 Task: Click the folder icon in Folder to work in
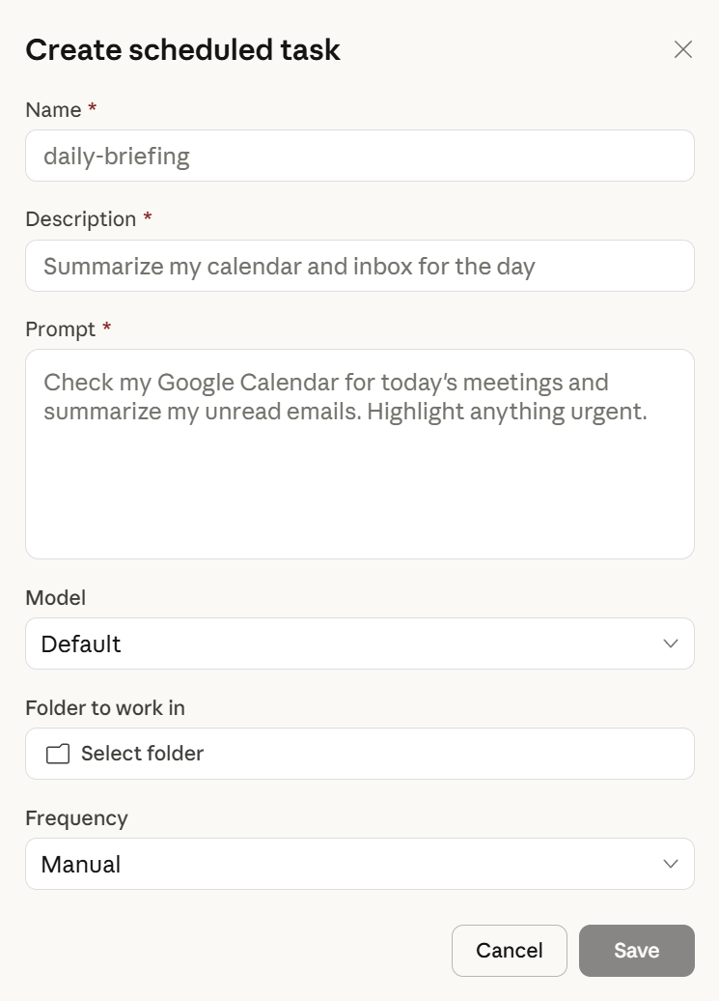tap(57, 754)
